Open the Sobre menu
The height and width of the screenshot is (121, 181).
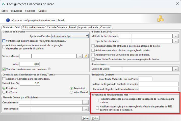[x=5, y=11]
